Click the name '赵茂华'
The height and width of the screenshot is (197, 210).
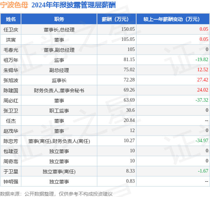(11, 131)
